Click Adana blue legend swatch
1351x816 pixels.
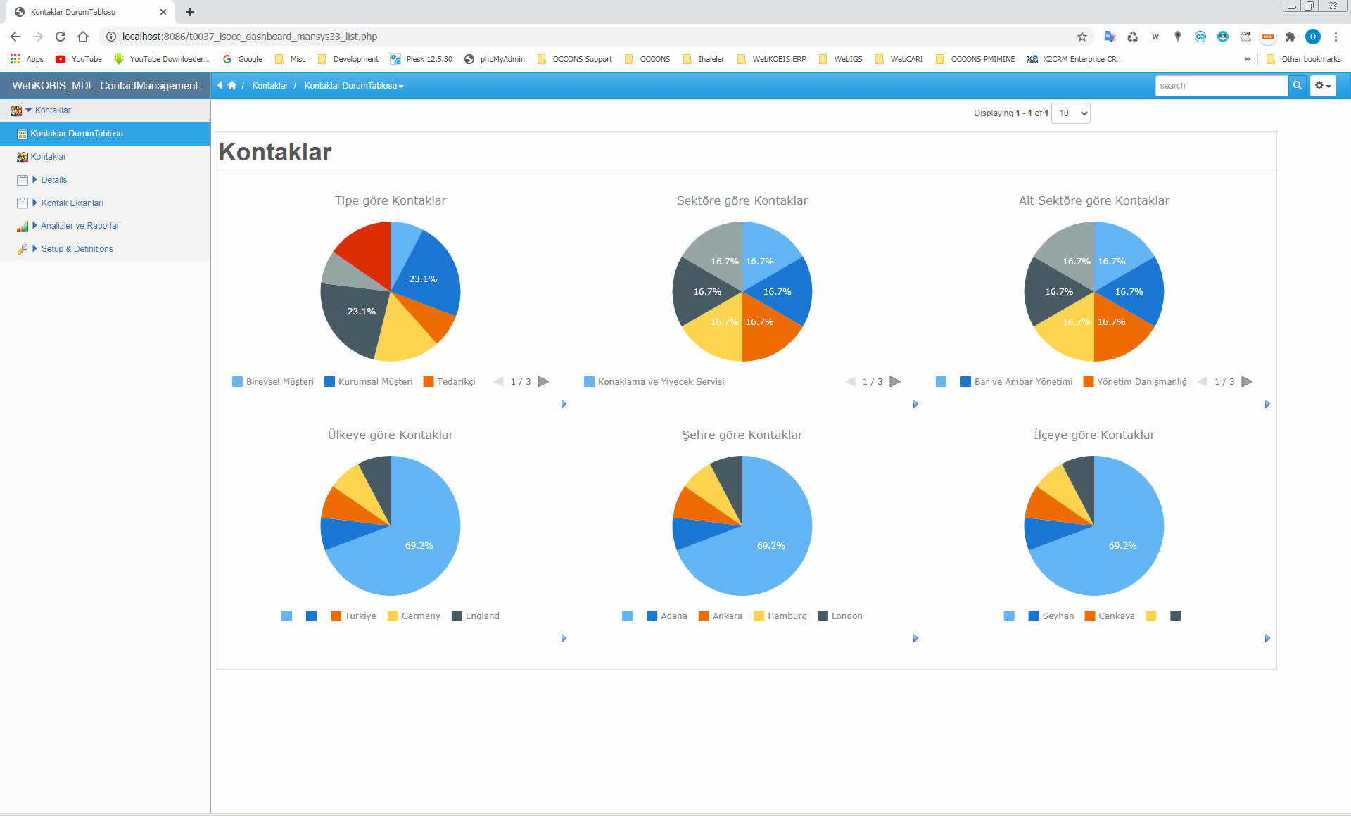(652, 616)
